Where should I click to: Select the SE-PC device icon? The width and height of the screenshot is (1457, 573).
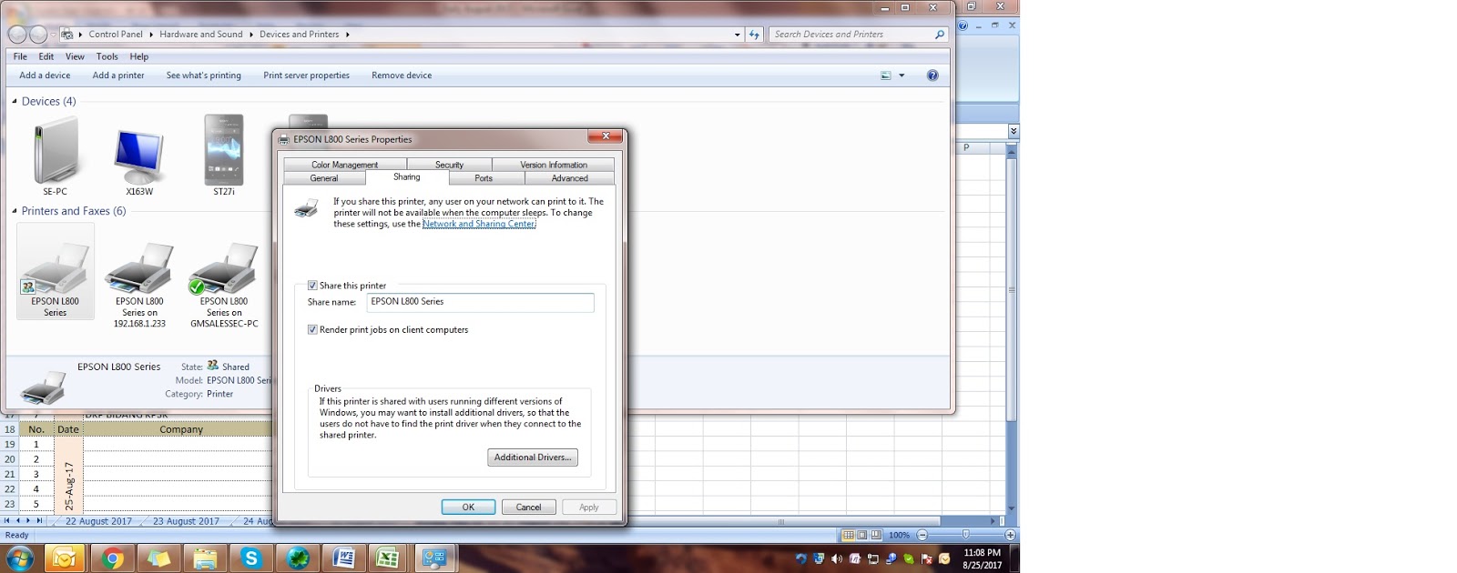coord(56,156)
